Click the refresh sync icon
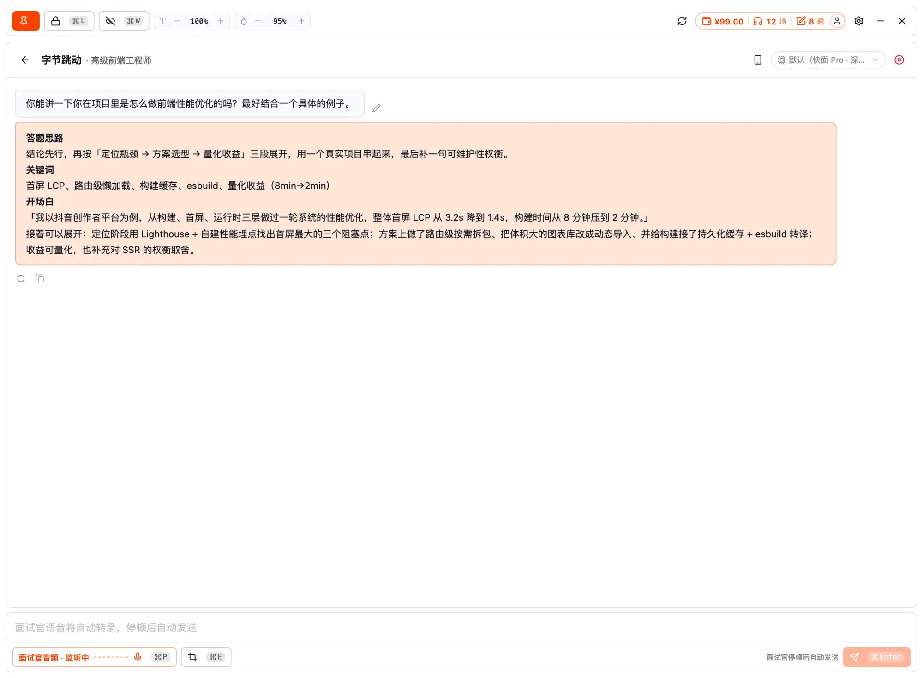Viewport: 923px width, 678px height. (x=682, y=21)
